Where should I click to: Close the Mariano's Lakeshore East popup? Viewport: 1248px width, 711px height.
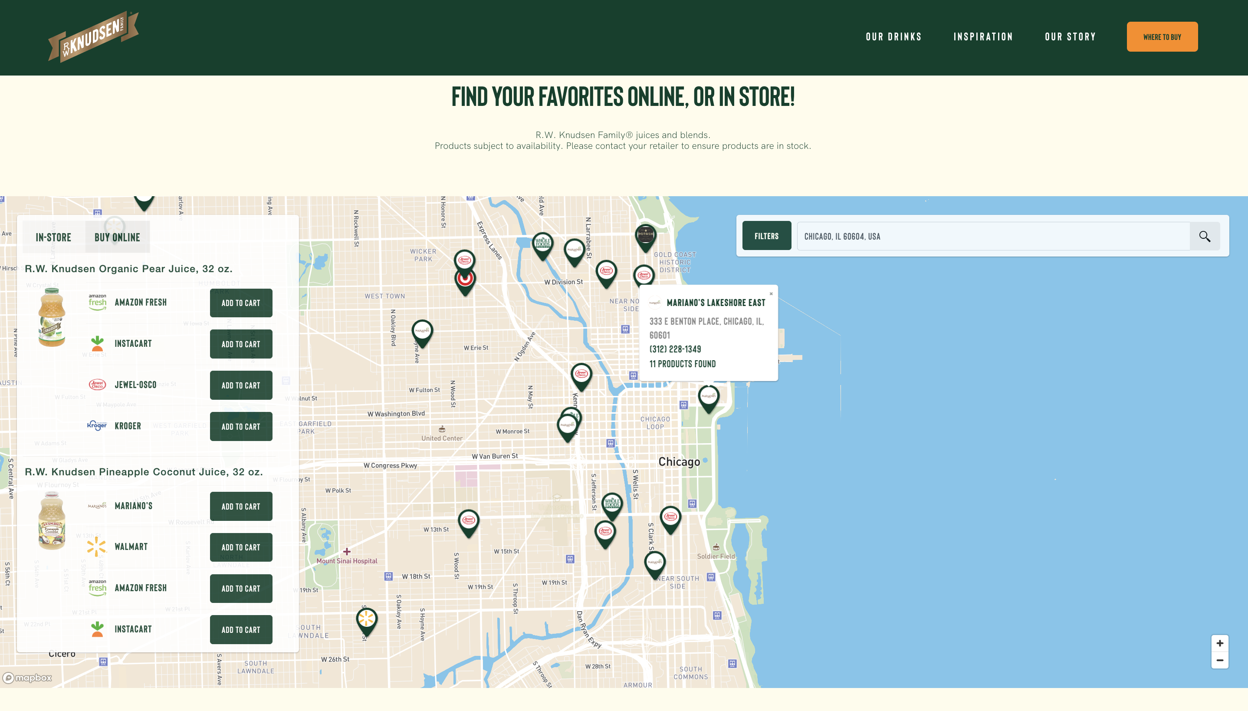771,293
